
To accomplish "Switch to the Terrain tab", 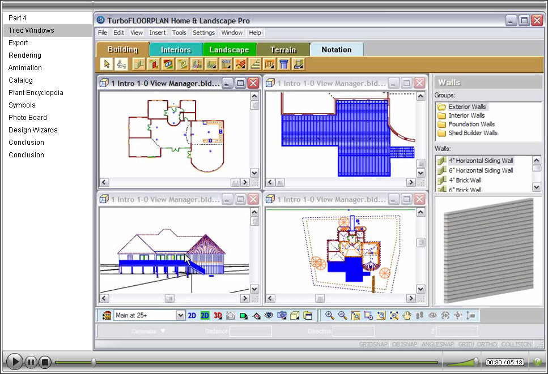I will pos(283,50).
